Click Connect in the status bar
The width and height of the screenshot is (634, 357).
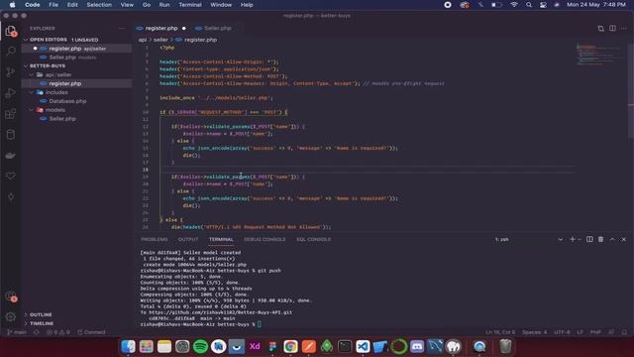[91, 332]
